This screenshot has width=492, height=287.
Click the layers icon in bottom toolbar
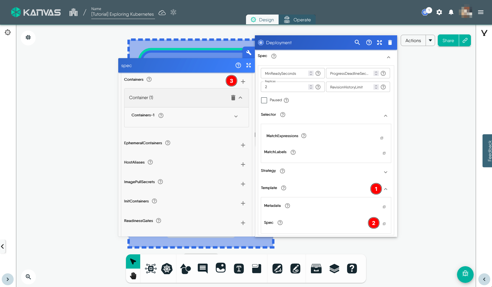click(334, 269)
